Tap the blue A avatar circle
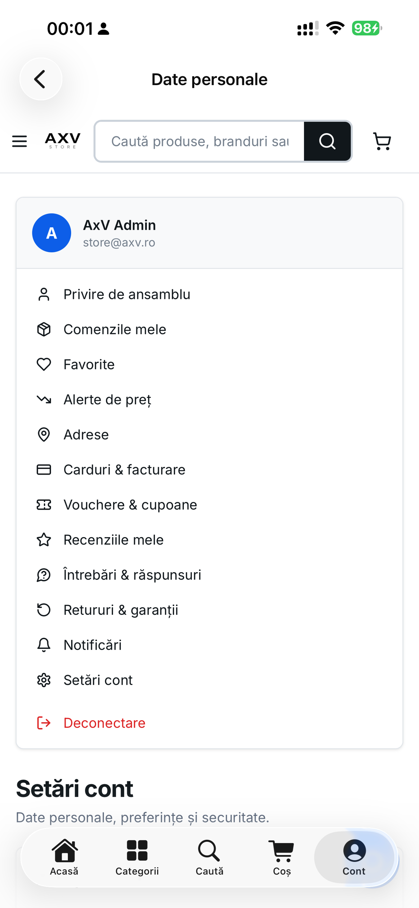The image size is (419, 908). coord(51,233)
